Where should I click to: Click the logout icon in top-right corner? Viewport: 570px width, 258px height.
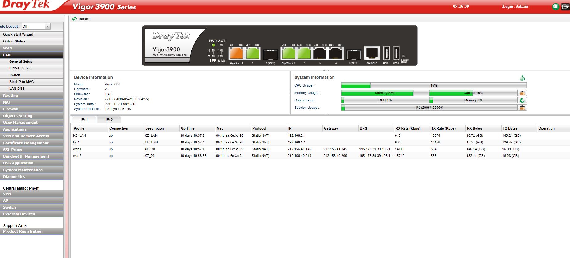565,6
